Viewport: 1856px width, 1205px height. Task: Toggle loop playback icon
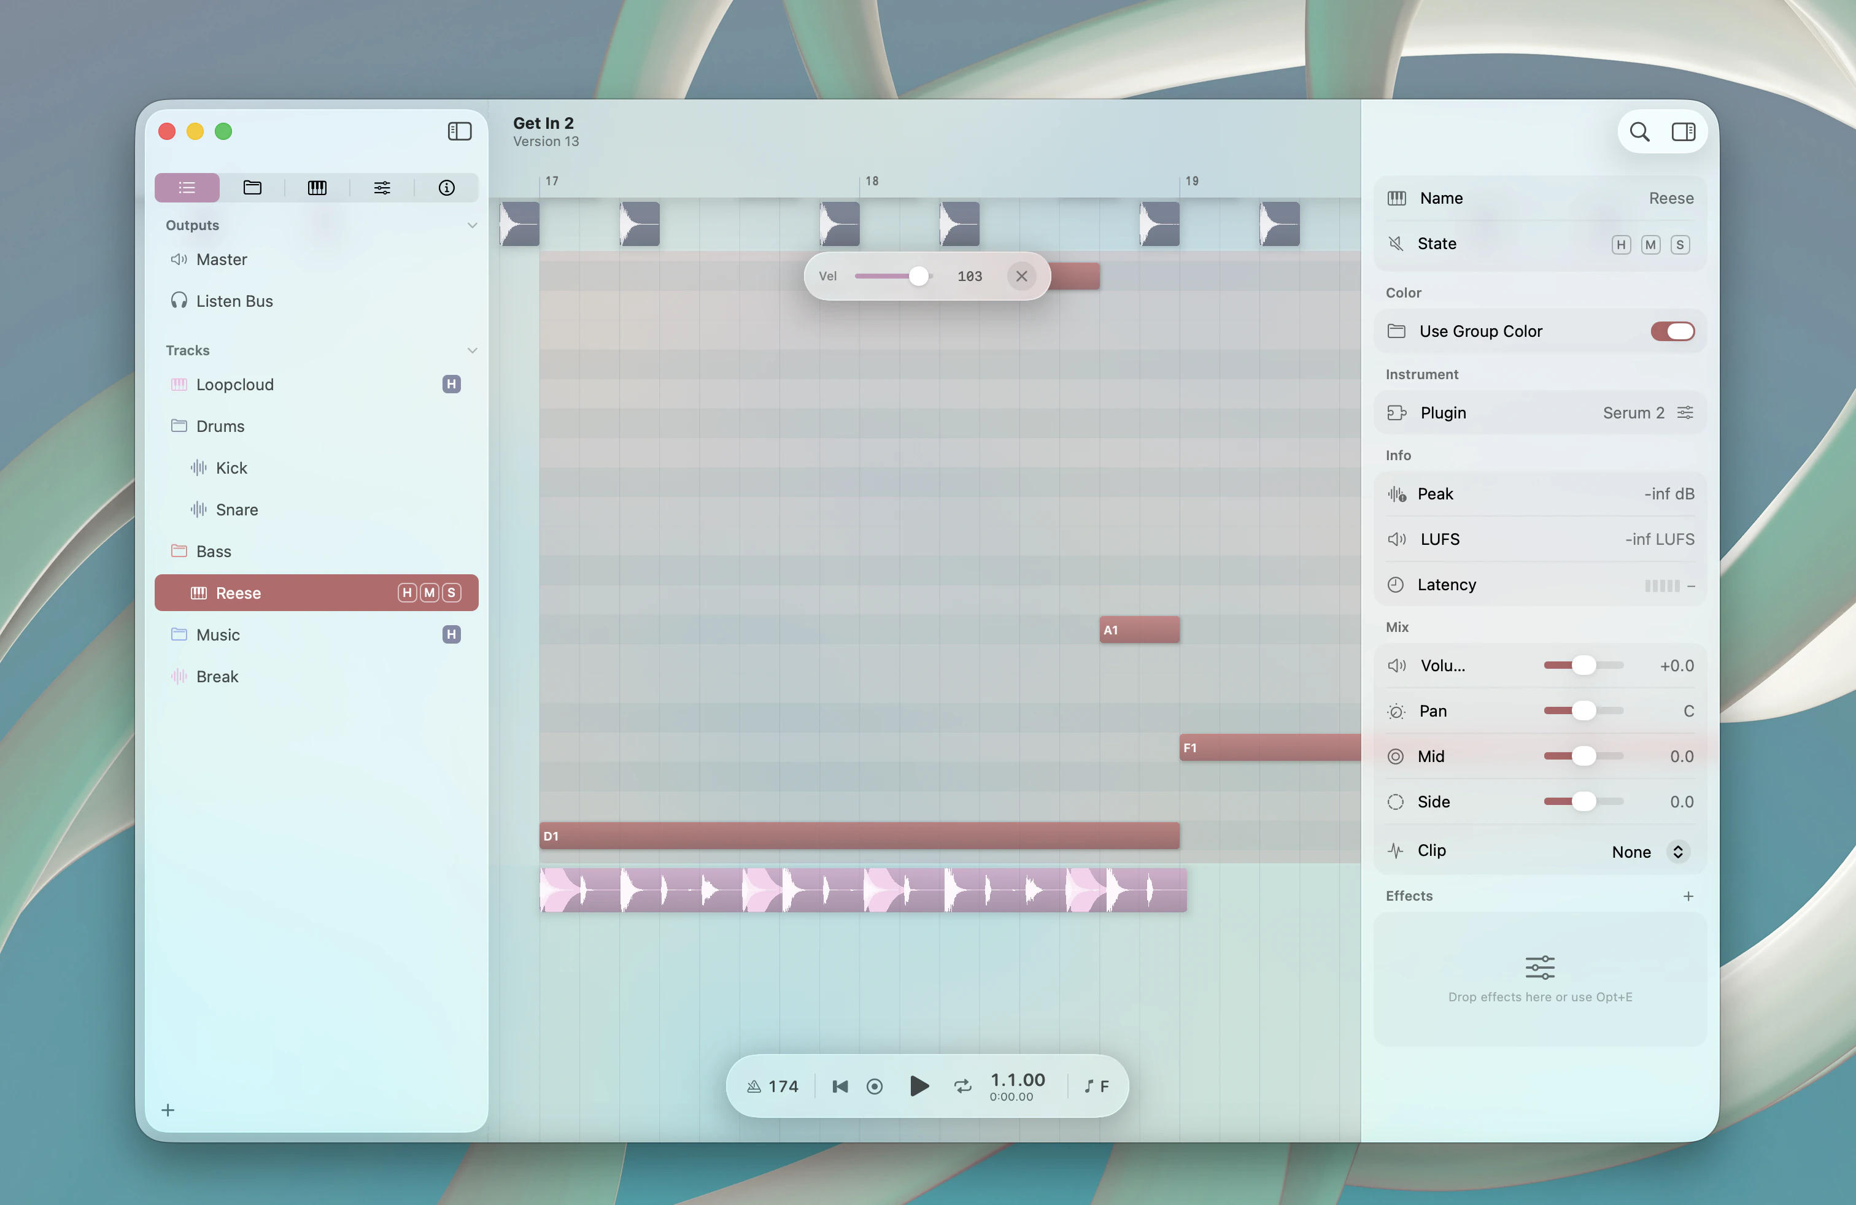[x=963, y=1086]
